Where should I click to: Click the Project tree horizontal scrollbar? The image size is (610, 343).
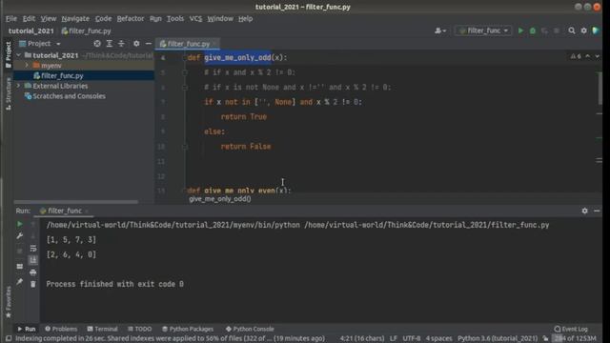tap(76, 202)
